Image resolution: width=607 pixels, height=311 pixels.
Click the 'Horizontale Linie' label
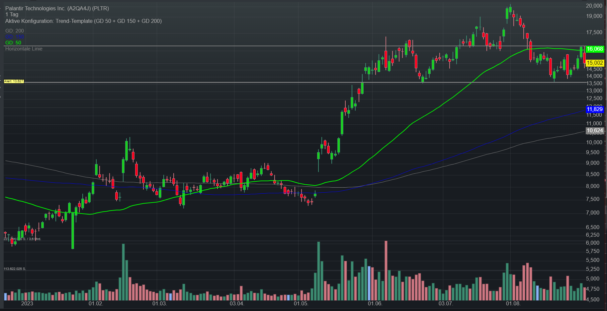[x=24, y=49]
